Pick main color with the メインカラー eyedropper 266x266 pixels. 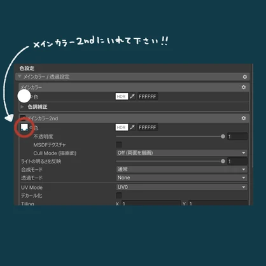tap(132, 97)
